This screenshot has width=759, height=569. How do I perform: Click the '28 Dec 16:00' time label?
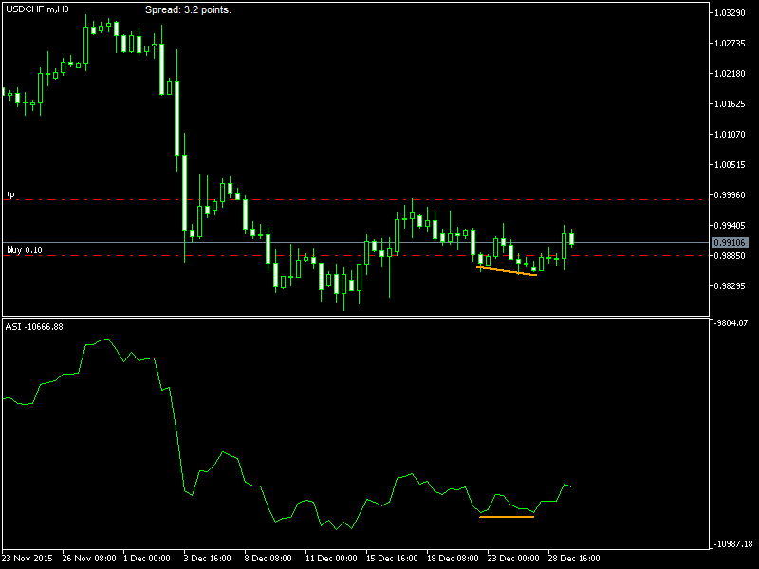574,558
